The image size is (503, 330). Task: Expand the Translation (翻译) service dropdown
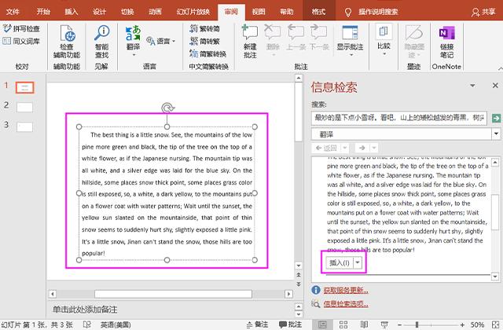pyautogui.click(x=496, y=134)
